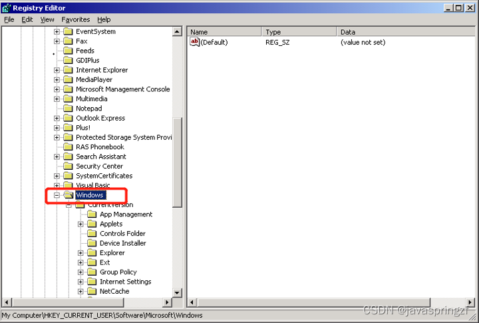Click the RAS Phonebook folder icon
The width and height of the screenshot is (479, 323).
point(68,147)
